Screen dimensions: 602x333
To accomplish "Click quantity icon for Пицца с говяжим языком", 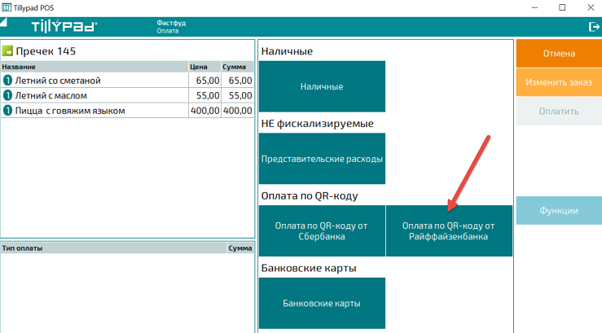I will pyautogui.click(x=7, y=110).
